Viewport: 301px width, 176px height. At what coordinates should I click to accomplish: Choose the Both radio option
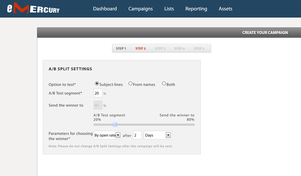pyautogui.click(x=164, y=84)
